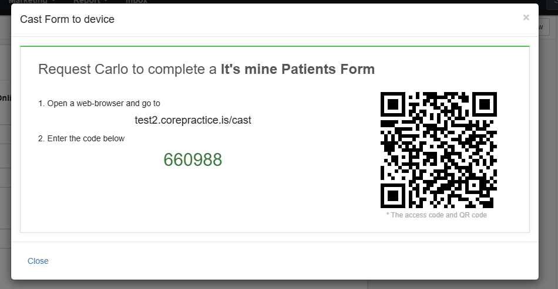Dismiss the Cast Form dialog using the X icon

pos(526,18)
